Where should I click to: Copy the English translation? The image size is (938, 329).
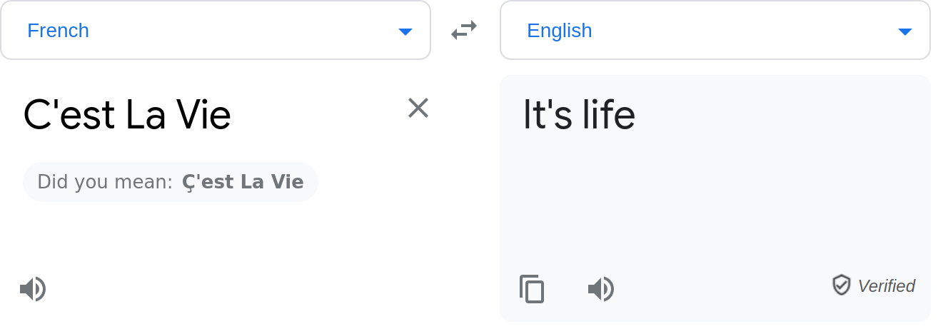click(532, 289)
